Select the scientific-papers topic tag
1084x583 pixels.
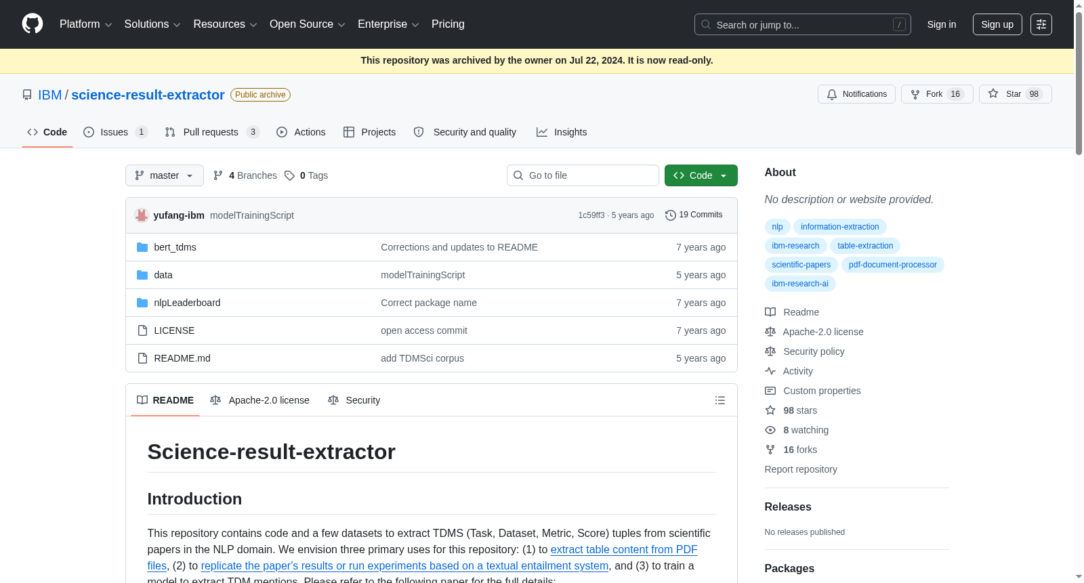point(801,265)
